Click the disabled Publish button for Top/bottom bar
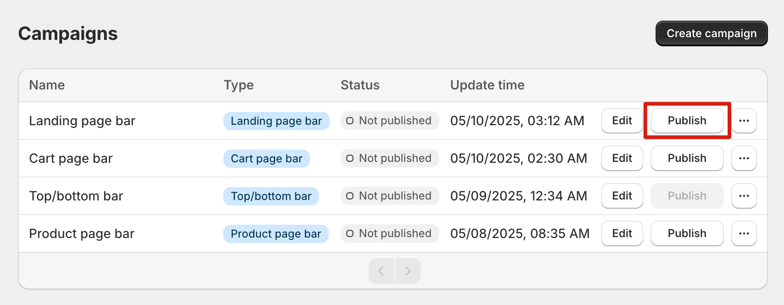Screen dimensions: 784x305 click(687, 196)
